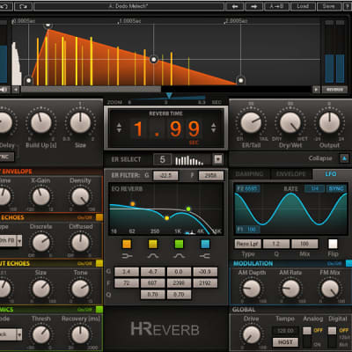Click the ER Select value 5 box
This screenshot has width=352, height=352.
coord(162,159)
